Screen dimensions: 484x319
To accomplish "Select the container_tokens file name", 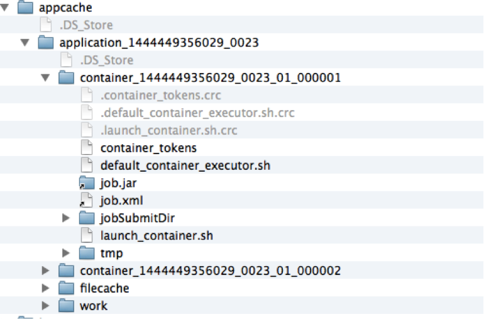I will coord(148,148).
